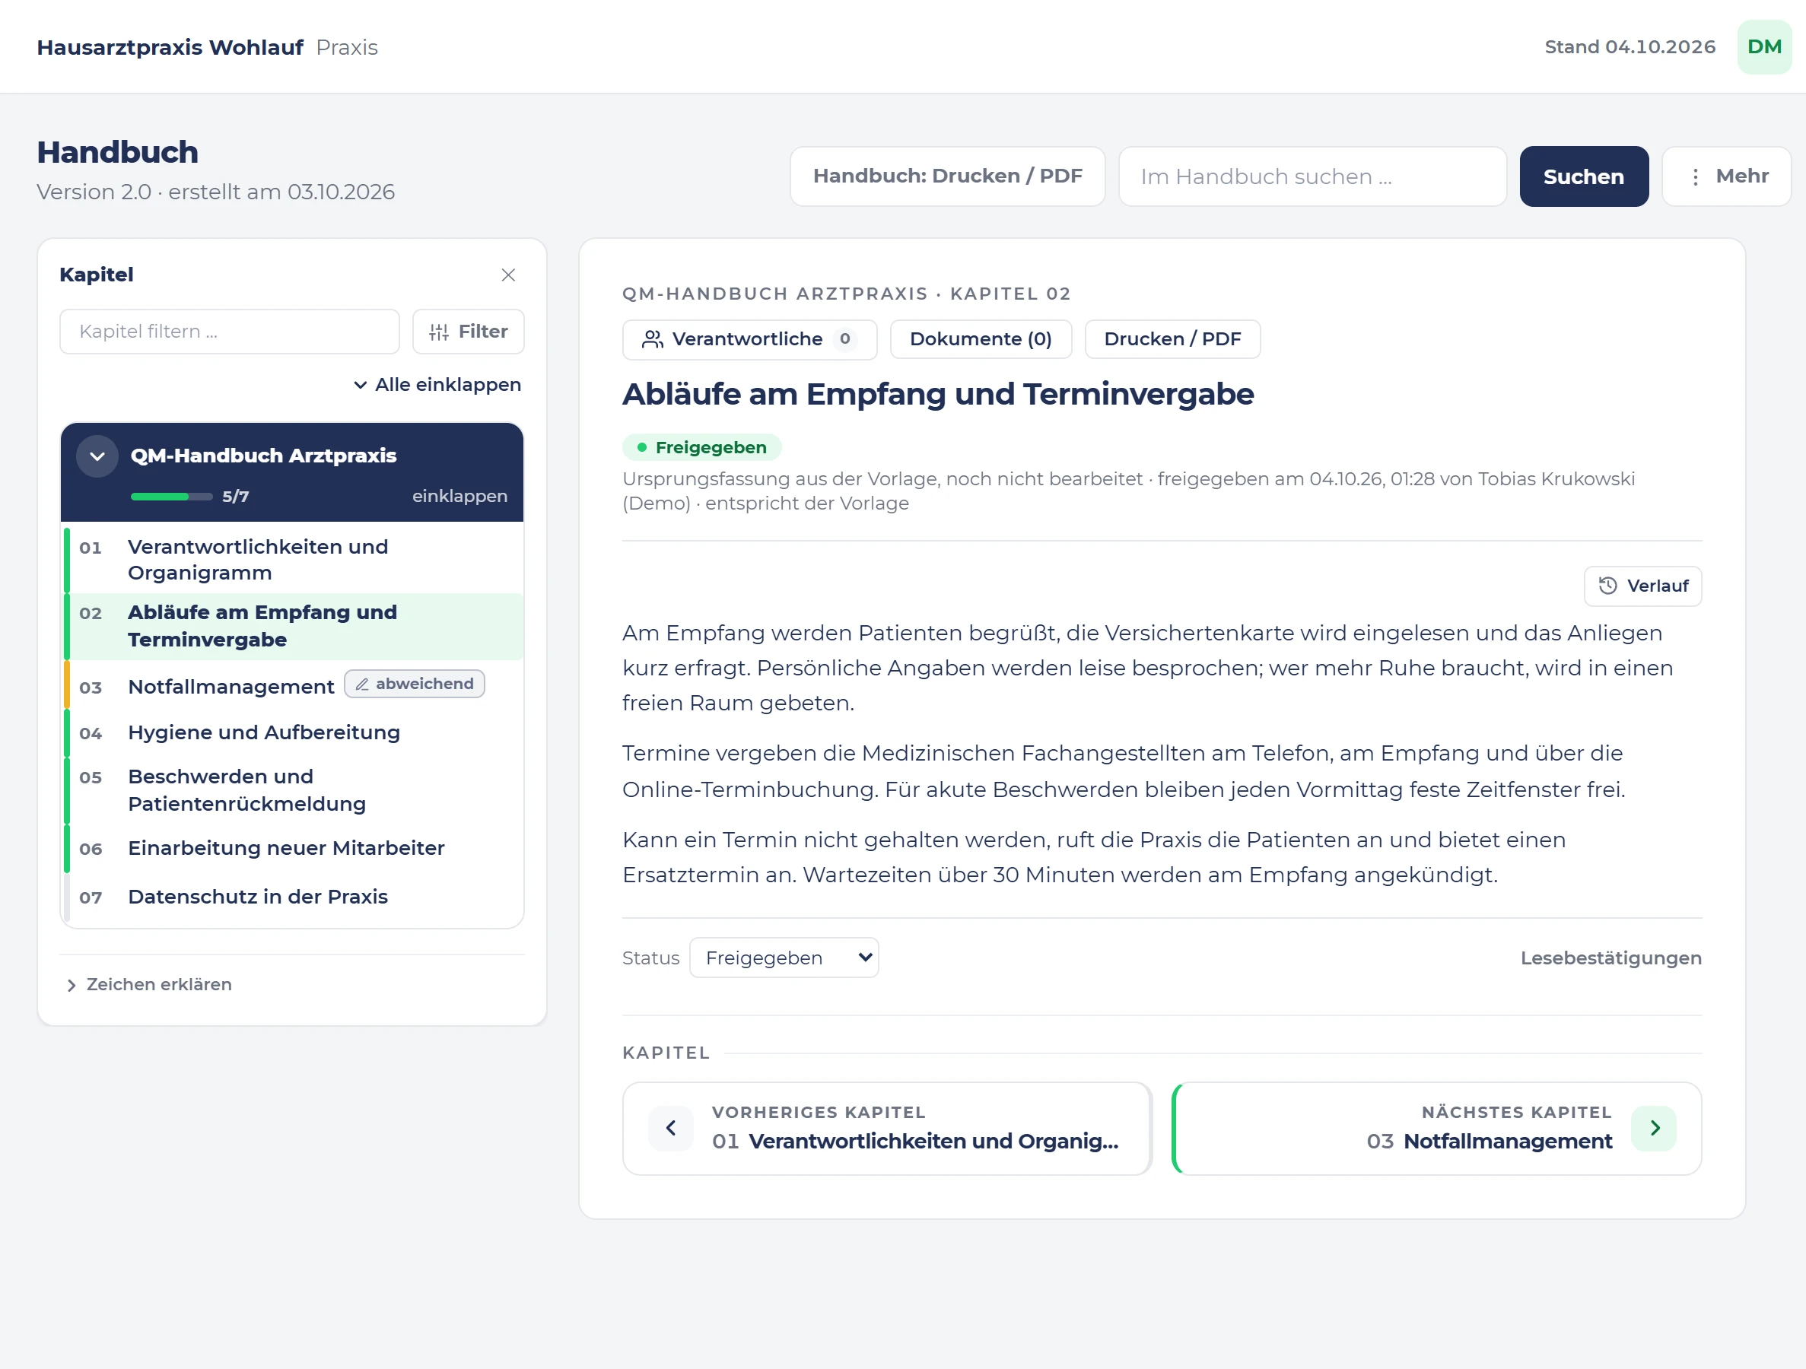Click the Freigegeben status badge
Screen dimensions: 1806x1369
coord(702,447)
